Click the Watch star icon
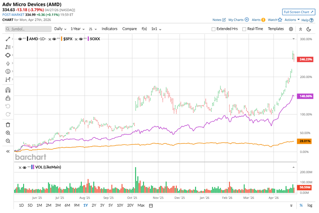Image resolution: width=319 pixels, height=213 pixels. pyautogui.click(x=280, y=20)
